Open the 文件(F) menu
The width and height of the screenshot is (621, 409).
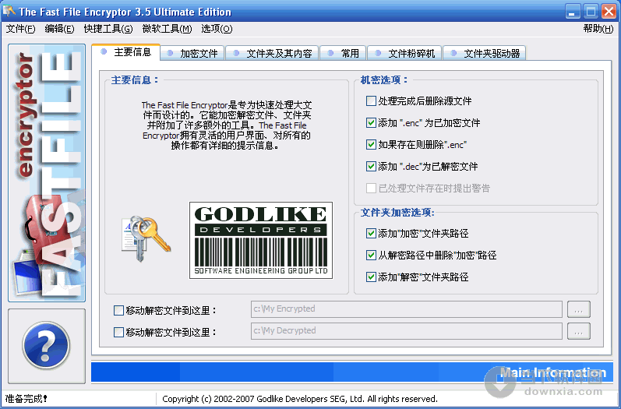[20, 29]
